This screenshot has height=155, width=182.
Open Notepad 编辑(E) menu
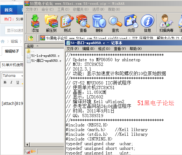88,49
